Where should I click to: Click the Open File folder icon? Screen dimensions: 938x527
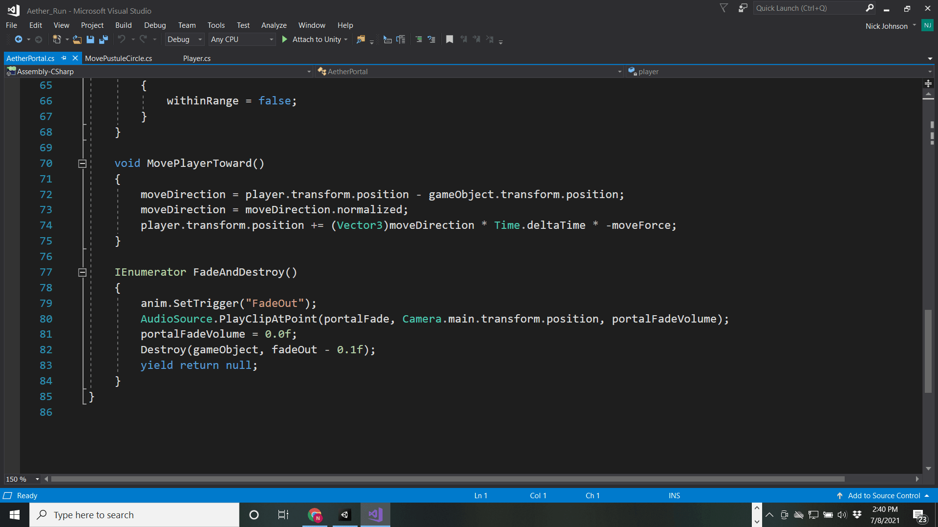tap(77, 40)
